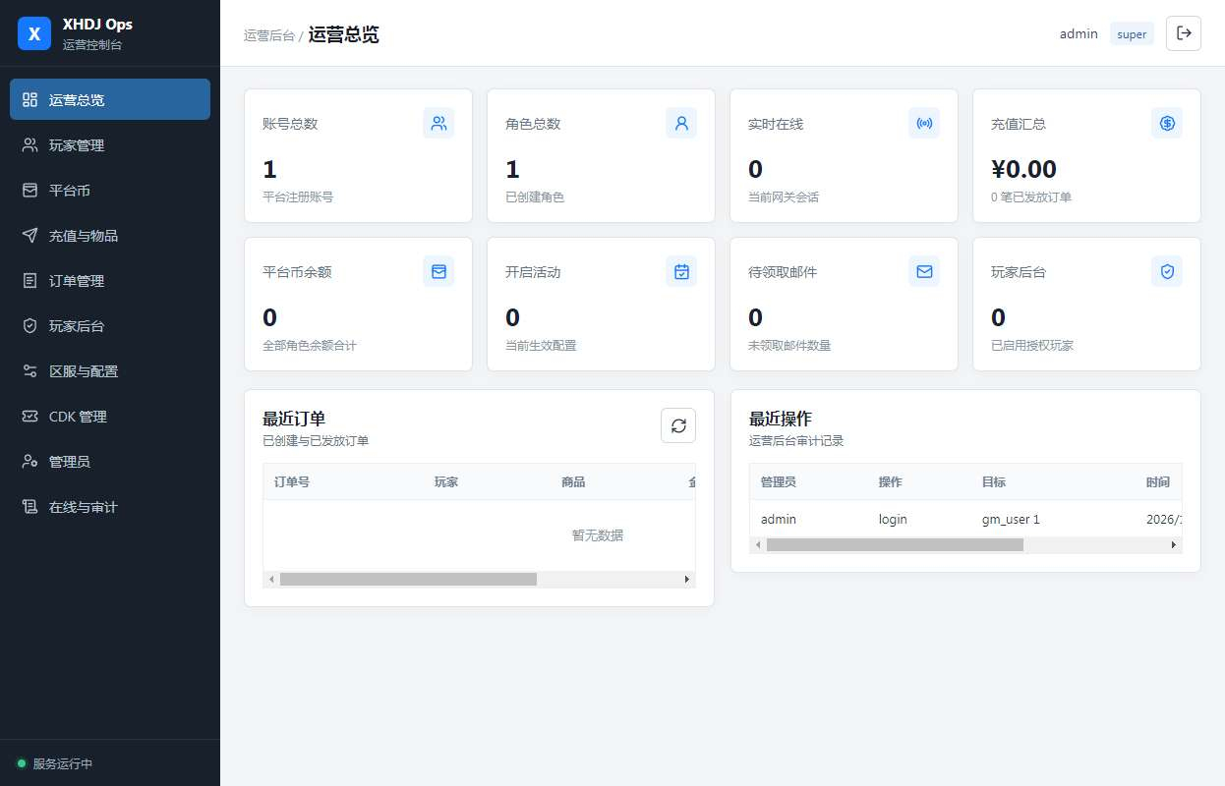Click the 未领取邮件数量 caption
This screenshot has width=1225, height=786.
click(x=789, y=345)
